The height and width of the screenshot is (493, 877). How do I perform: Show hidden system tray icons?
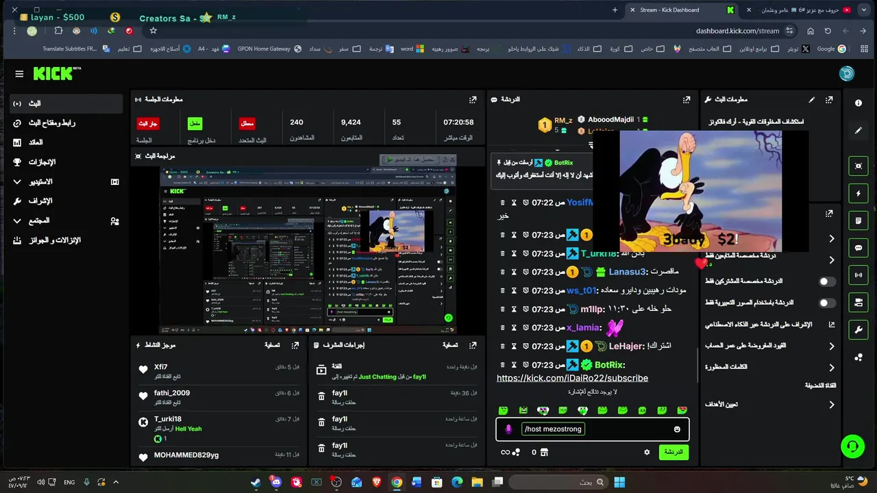(116, 482)
